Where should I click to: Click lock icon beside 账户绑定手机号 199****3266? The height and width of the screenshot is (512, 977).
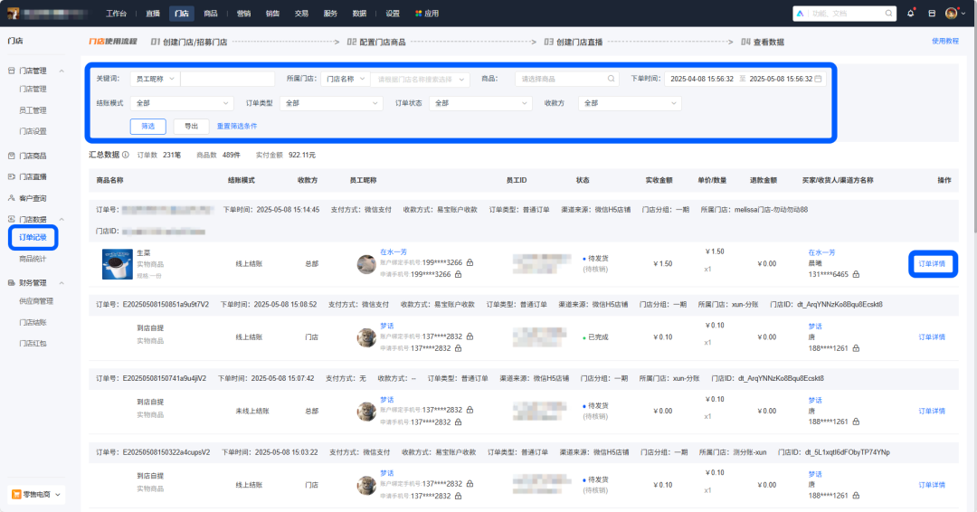(470, 262)
